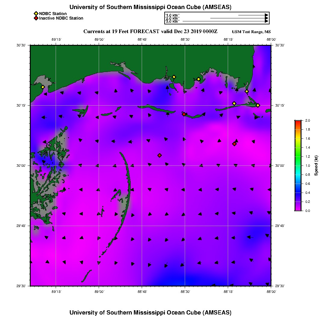Click the red Inactive NDBC Station legend diamond
Viewport: 331px width, 316px height.
[x=36, y=18]
